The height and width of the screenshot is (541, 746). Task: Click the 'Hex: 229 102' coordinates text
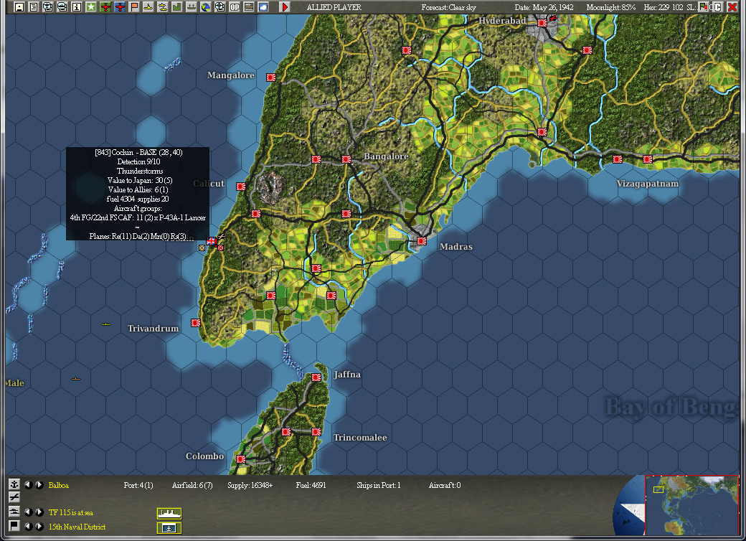pyautogui.click(x=664, y=7)
